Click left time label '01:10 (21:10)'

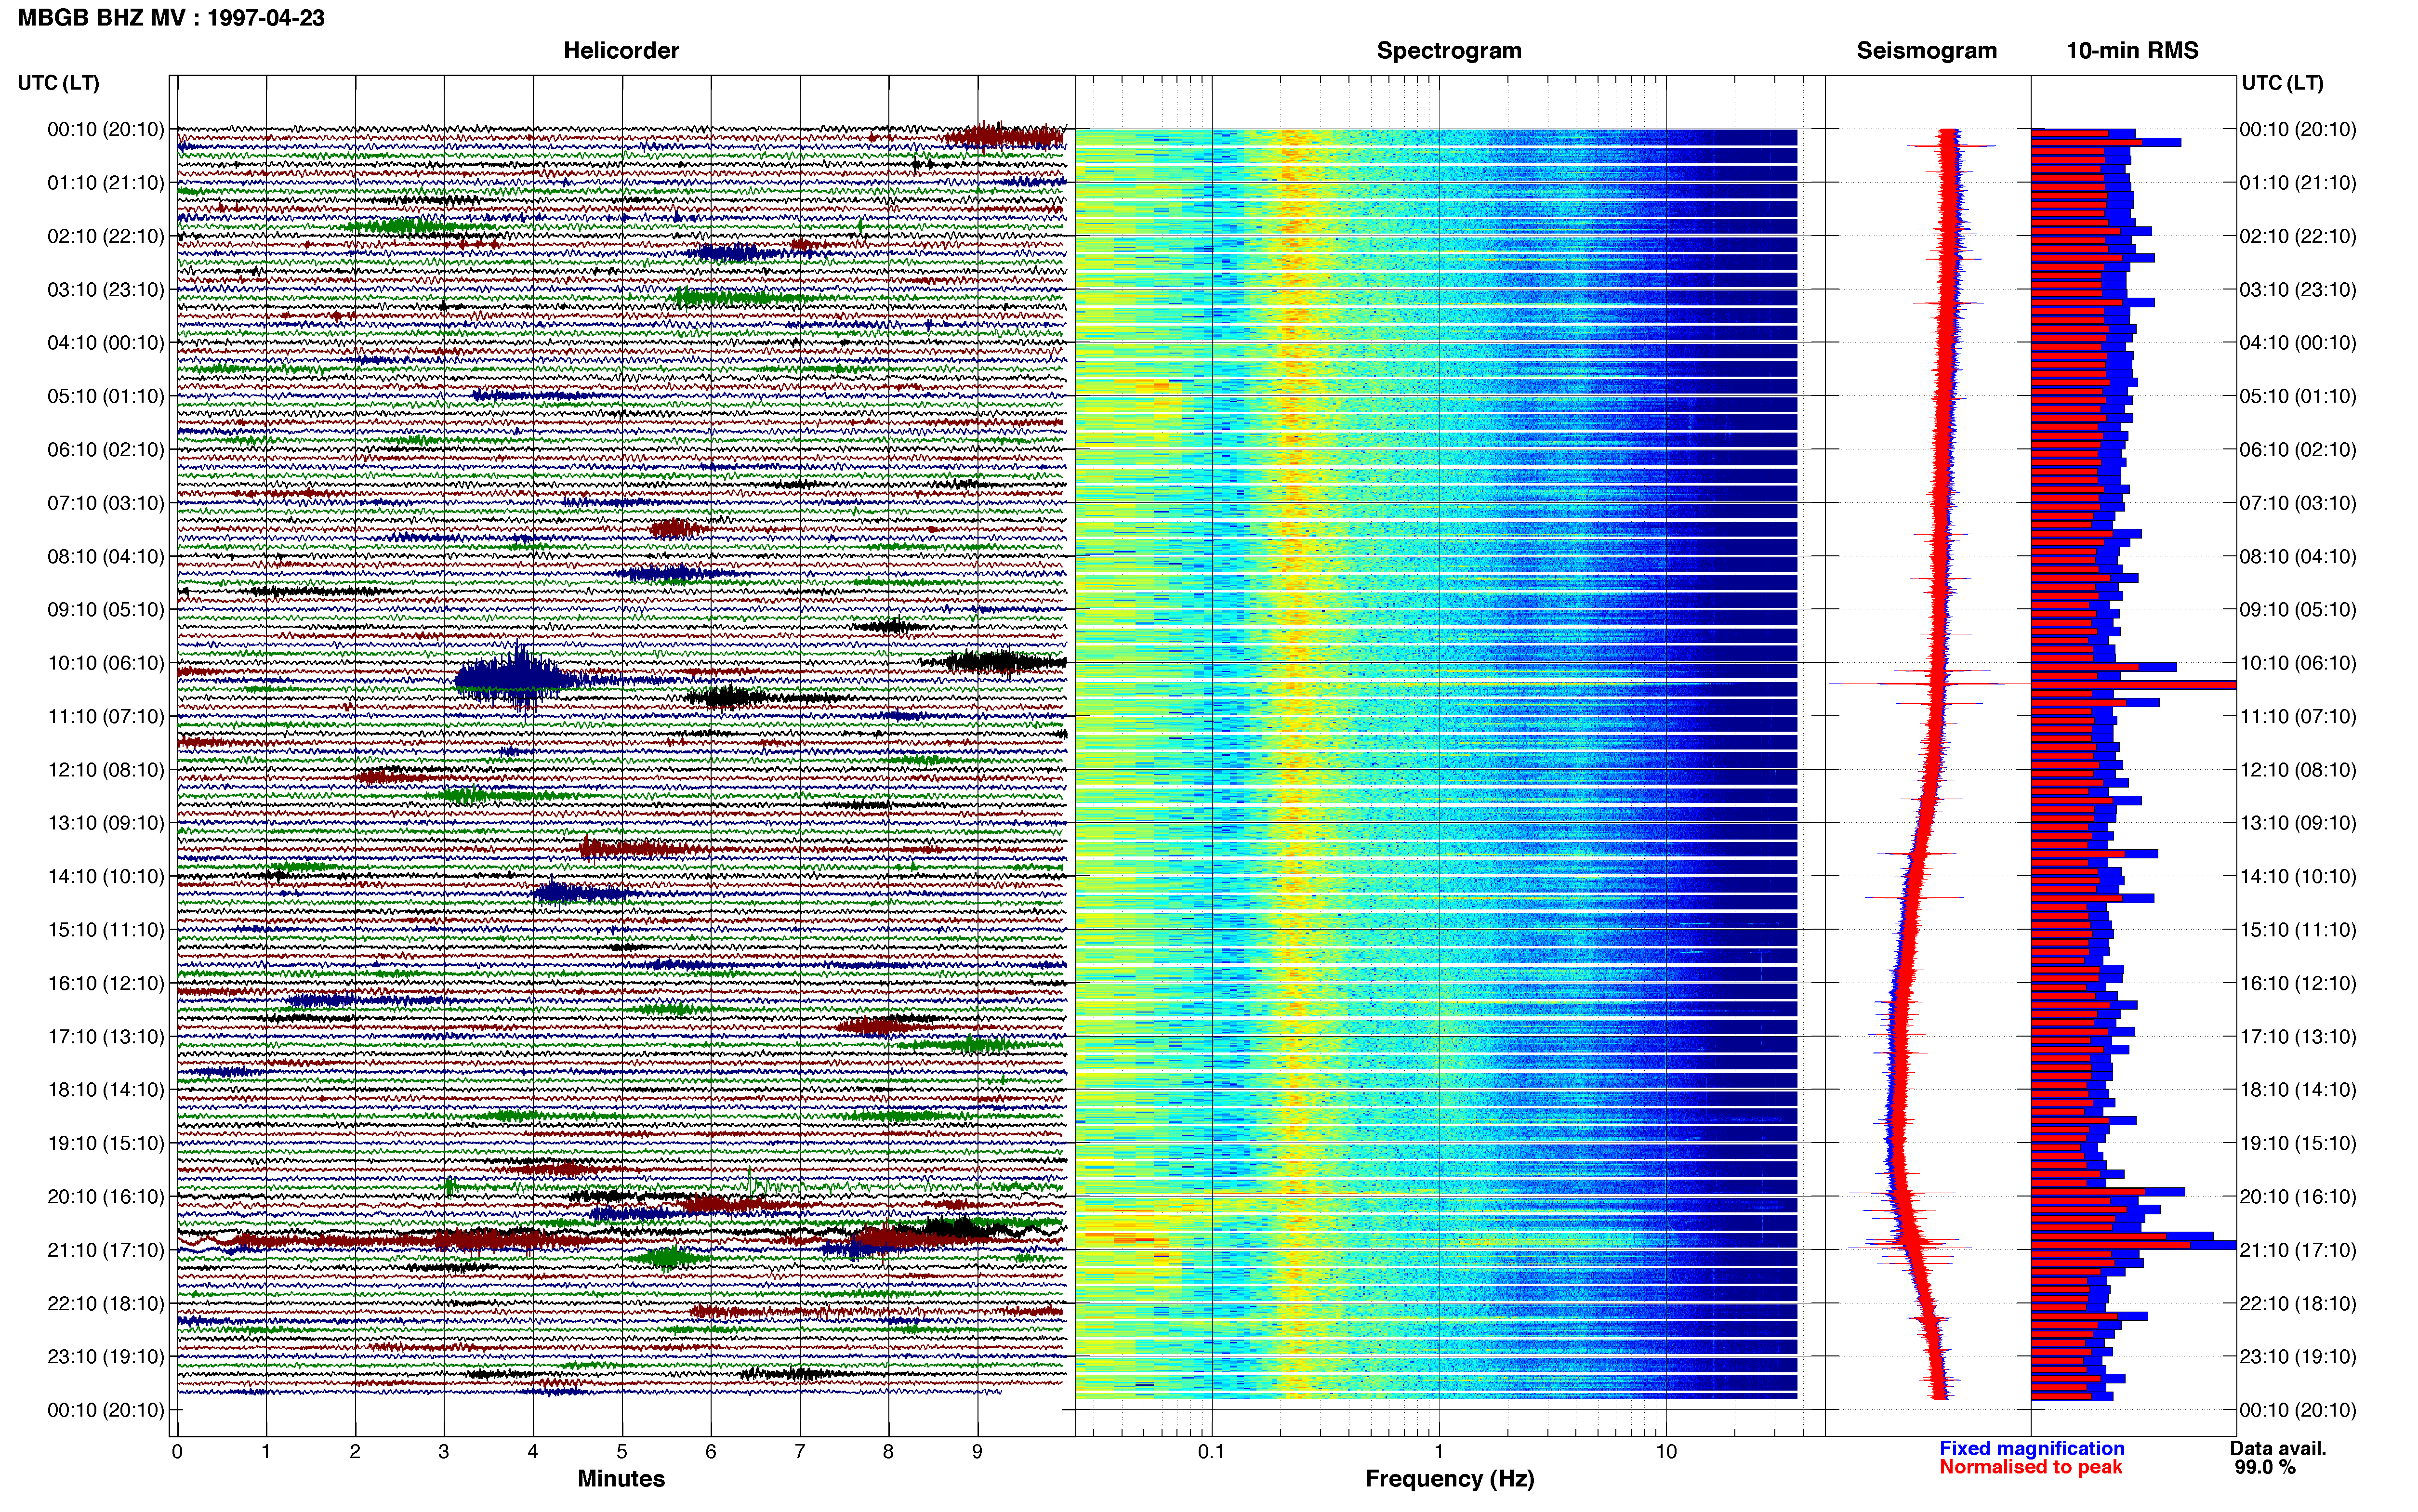coord(106,183)
